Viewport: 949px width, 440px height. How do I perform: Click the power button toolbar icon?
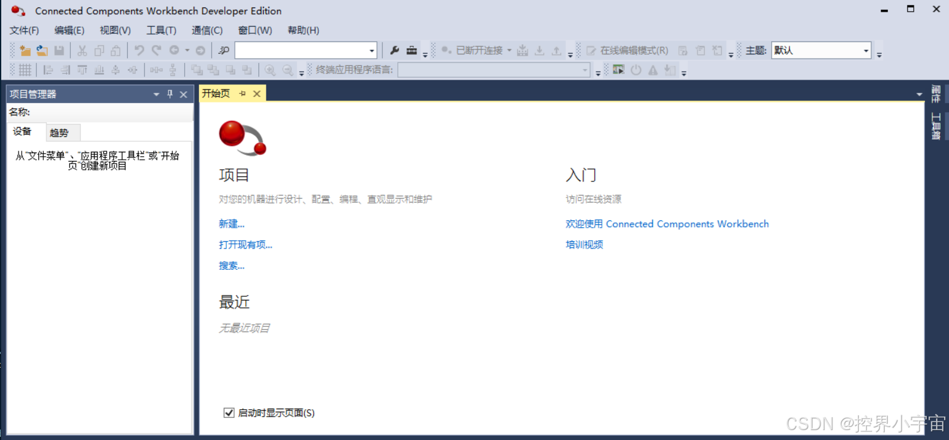636,70
